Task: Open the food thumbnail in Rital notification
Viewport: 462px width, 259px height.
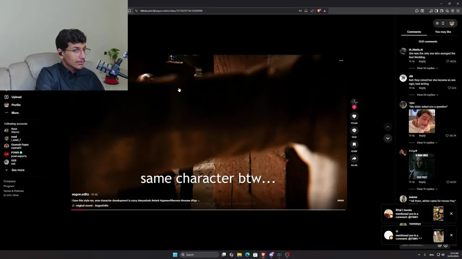Action: [x=438, y=214]
